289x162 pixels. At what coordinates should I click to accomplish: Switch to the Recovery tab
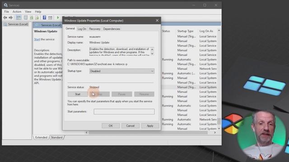point(94,29)
